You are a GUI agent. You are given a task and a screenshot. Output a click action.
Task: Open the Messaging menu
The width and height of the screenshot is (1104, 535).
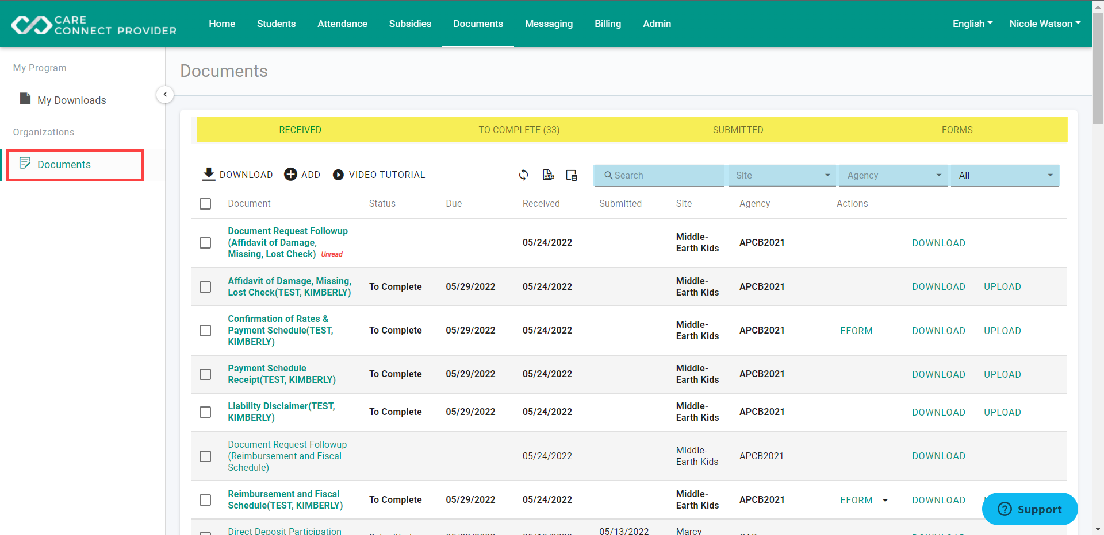click(x=549, y=24)
